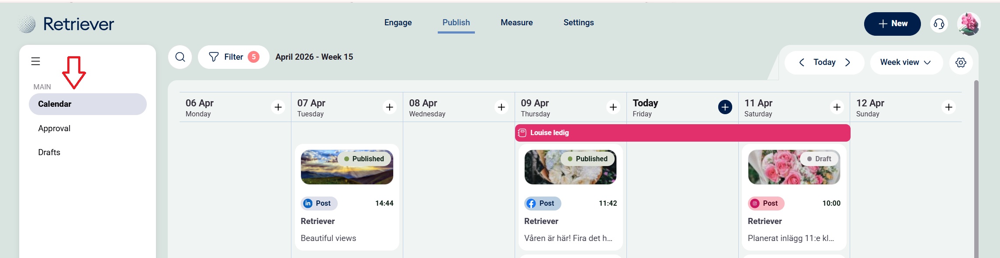Click the New button
The height and width of the screenshot is (258, 1000).
[x=892, y=24]
